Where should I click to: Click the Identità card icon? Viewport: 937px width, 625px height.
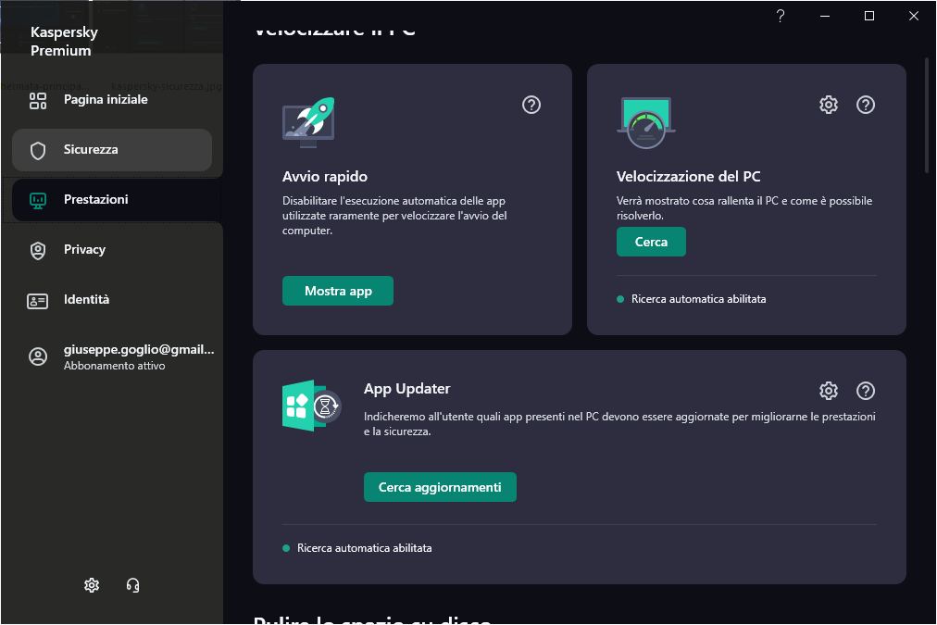point(38,301)
